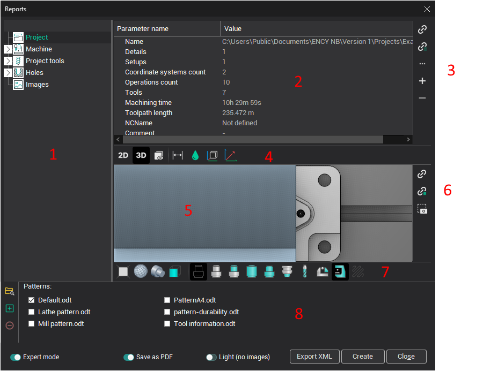Browse patterns folder with yellow search icon
This screenshot has height=371, width=483.
click(9, 291)
